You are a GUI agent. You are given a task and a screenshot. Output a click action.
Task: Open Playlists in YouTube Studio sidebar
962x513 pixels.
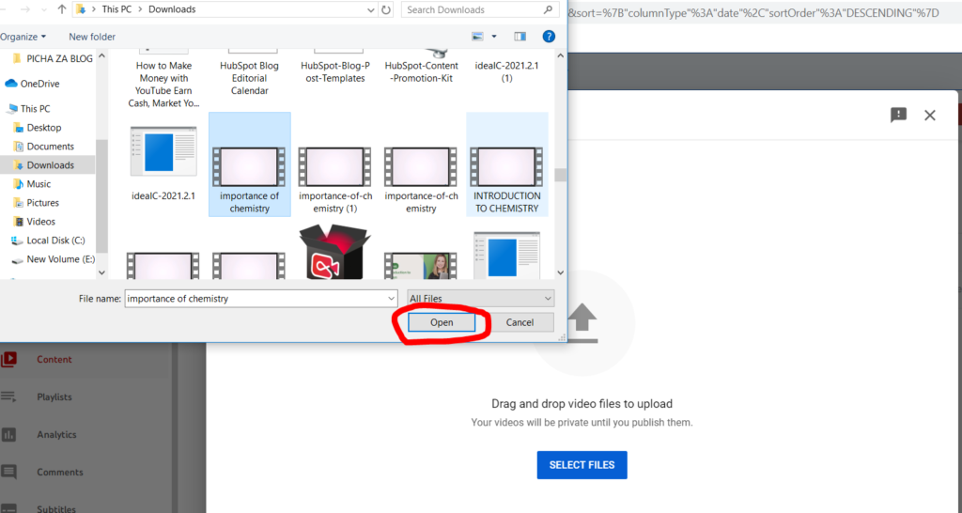54,397
